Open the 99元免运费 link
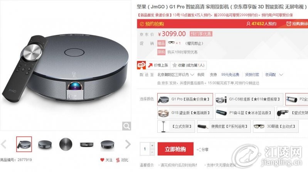The height and width of the screenshot is (172, 308). (230, 75)
